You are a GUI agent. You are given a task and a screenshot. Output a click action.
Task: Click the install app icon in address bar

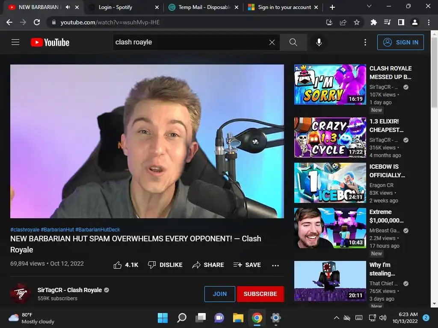[329, 22]
